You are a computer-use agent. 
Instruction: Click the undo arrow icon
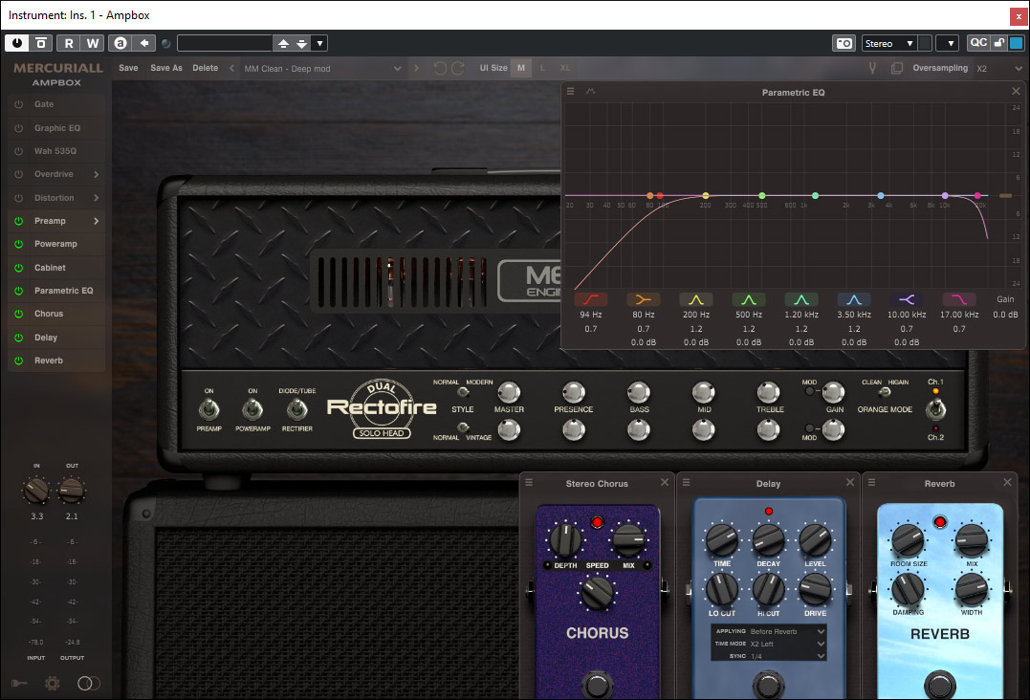click(440, 68)
